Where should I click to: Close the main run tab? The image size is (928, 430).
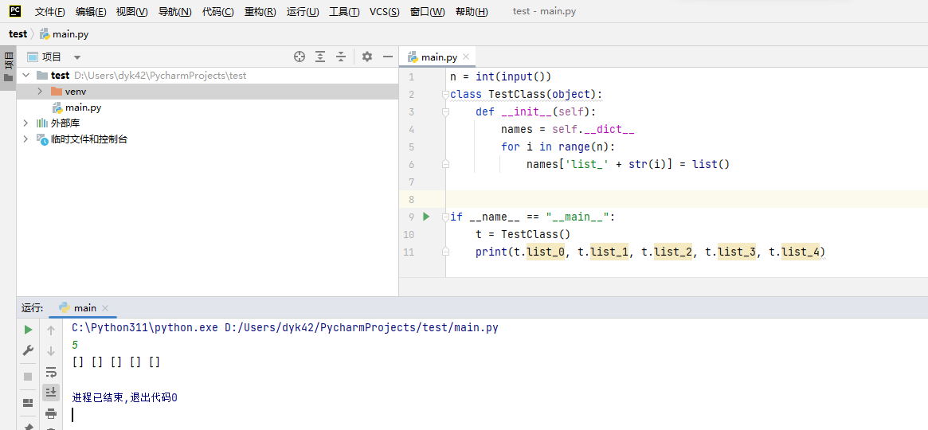(x=105, y=308)
